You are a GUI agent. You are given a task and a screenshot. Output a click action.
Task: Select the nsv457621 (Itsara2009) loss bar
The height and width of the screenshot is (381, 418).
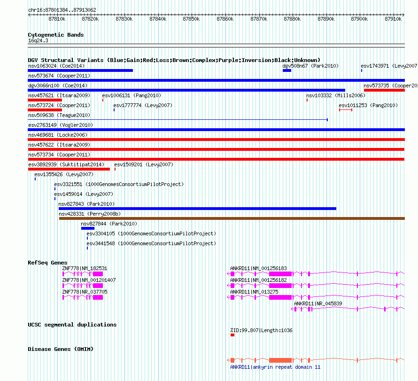click(45, 100)
